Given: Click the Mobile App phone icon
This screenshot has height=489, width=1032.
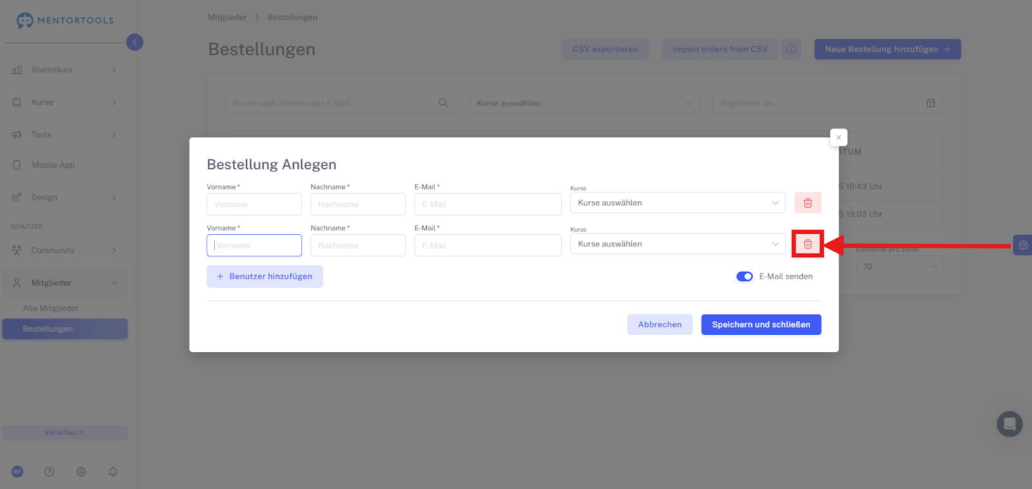Looking at the screenshot, I should pyautogui.click(x=17, y=165).
